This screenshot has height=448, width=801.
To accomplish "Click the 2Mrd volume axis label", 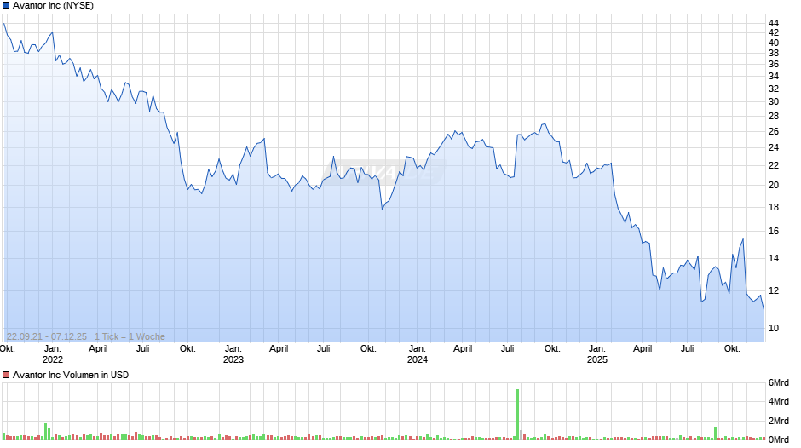I will (x=779, y=421).
